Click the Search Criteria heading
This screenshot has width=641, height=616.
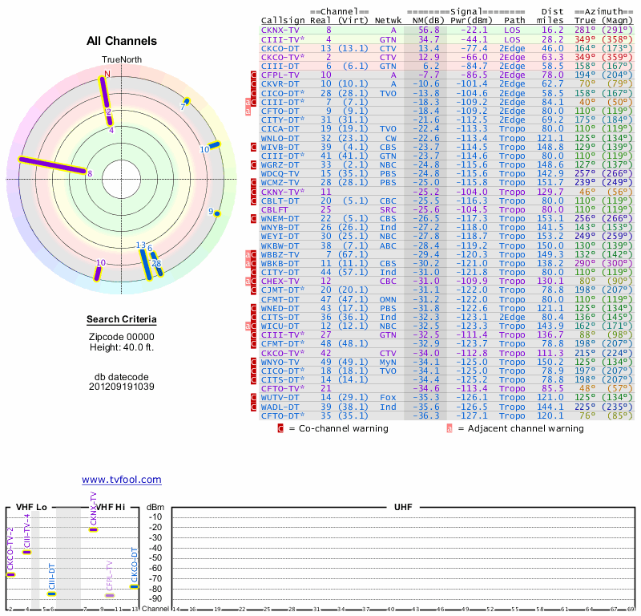122,320
